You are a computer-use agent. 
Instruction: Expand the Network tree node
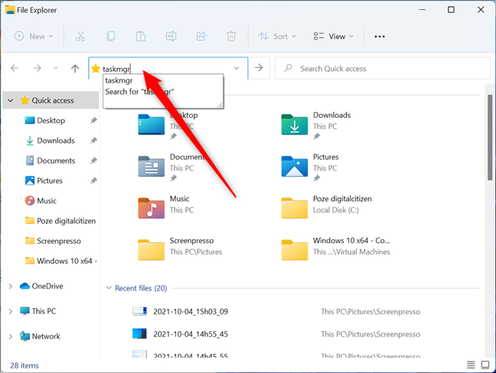pyautogui.click(x=11, y=336)
